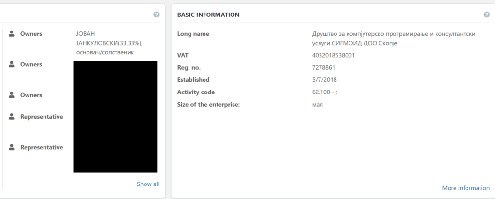Click the person icon of the third Owners row

[x=12, y=95]
